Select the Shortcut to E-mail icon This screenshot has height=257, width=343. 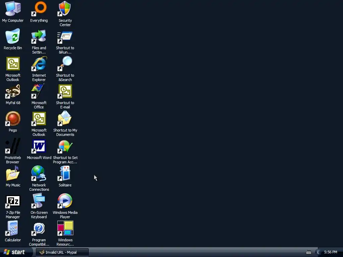65,91
